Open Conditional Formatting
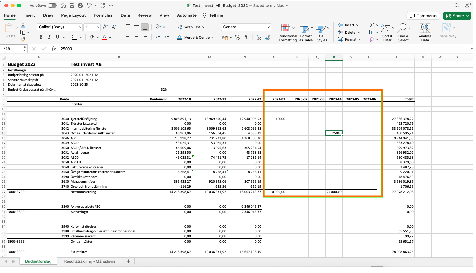The height and width of the screenshot is (273, 476). pyautogui.click(x=288, y=33)
